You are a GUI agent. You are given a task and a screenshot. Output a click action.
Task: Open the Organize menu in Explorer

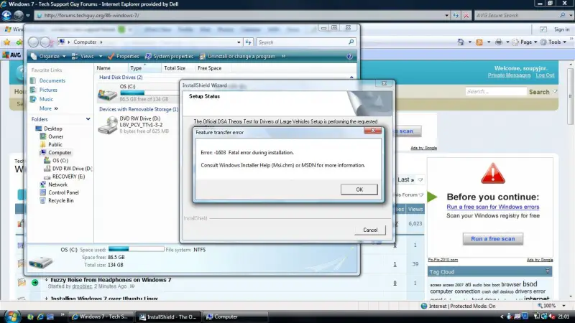tap(48, 57)
